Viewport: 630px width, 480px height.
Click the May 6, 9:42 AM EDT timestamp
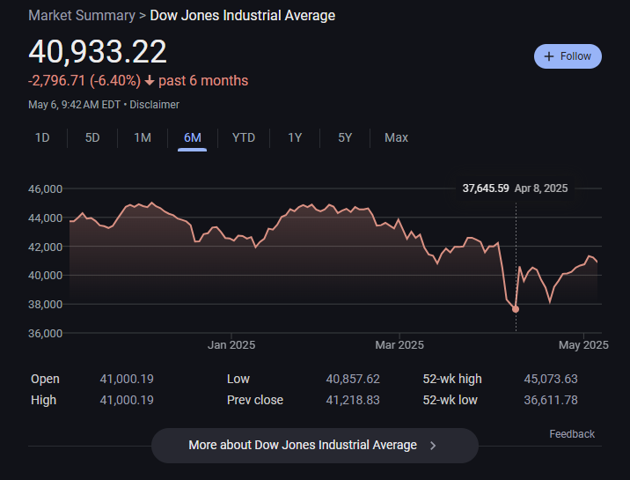click(x=74, y=105)
